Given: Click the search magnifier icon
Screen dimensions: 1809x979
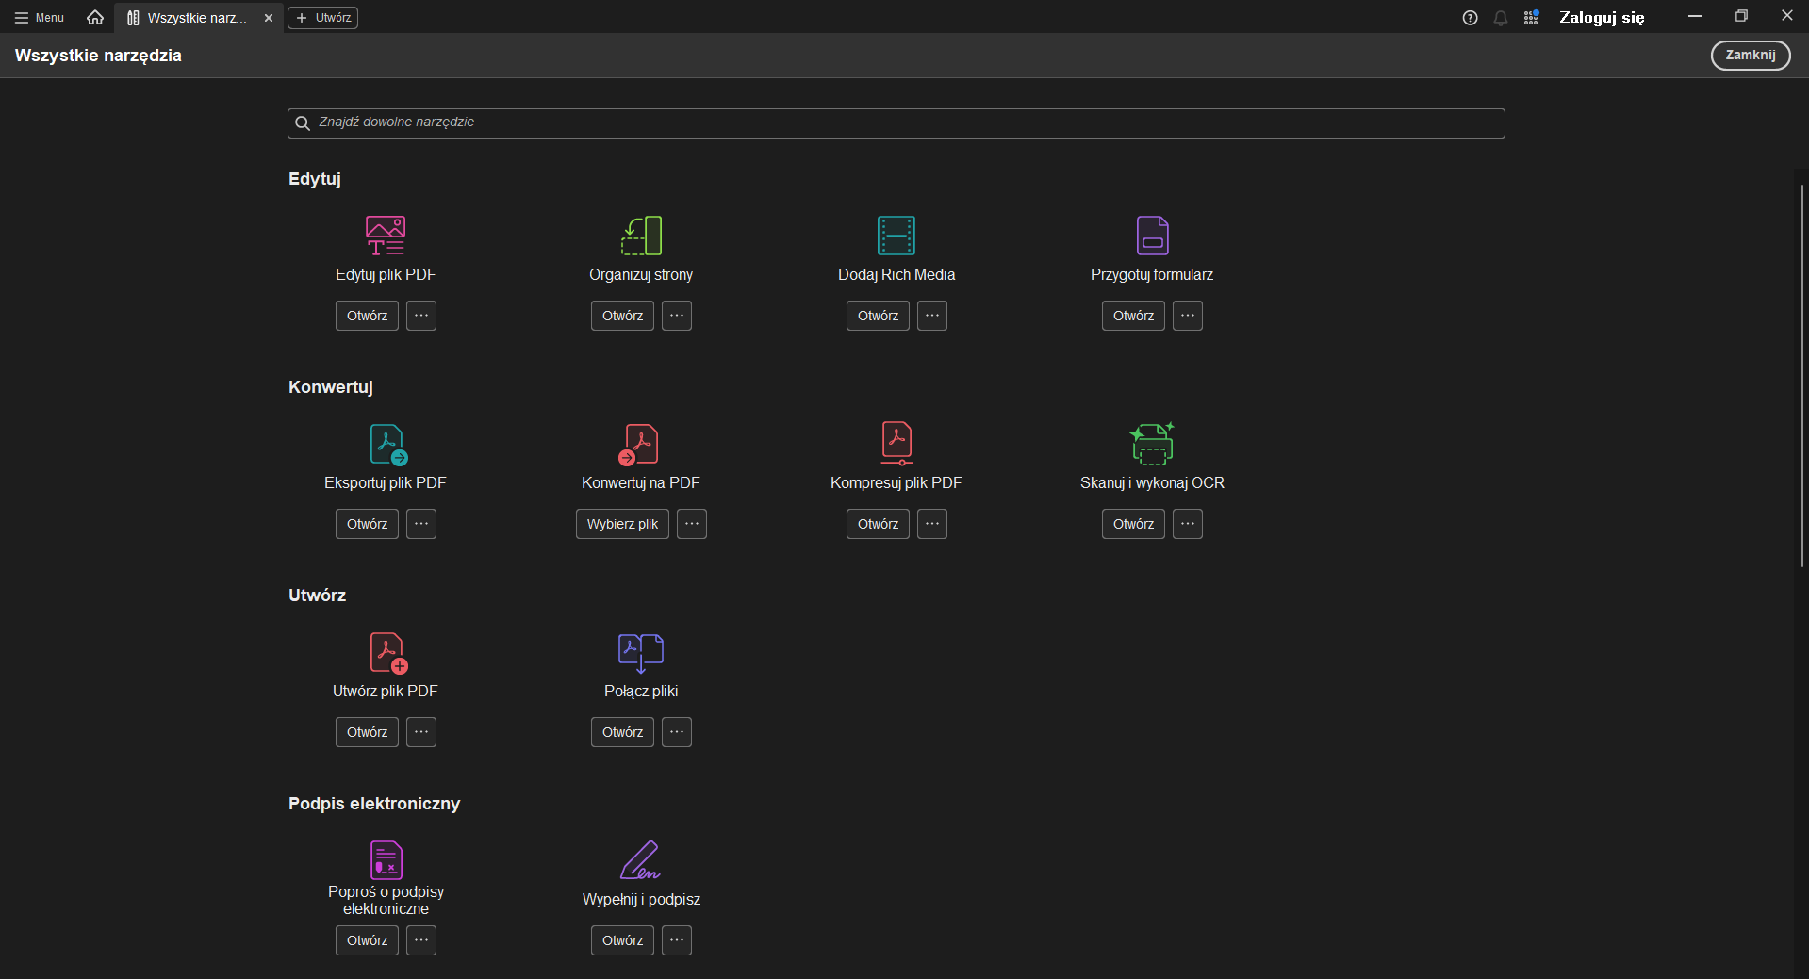Looking at the screenshot, I should tap(303, 123).
